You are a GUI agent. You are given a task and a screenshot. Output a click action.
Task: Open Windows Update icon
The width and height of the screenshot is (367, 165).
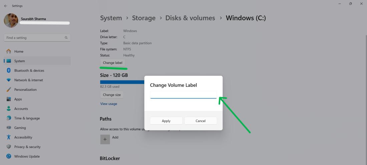9,156
